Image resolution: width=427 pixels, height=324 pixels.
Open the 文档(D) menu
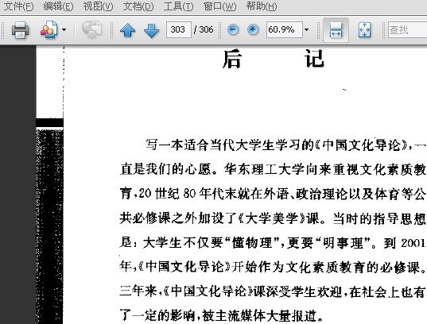pos(138,6)
